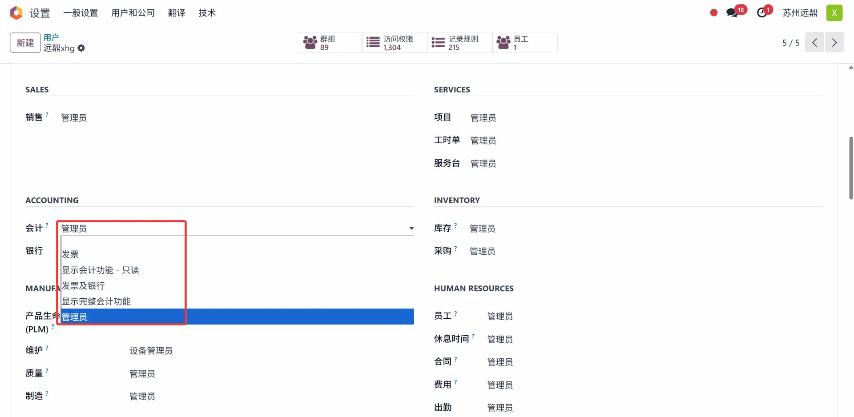The width and height of the screenshot is (854, 417).
Task: Open the 访问权限 stat button
Action: point(395,43)
